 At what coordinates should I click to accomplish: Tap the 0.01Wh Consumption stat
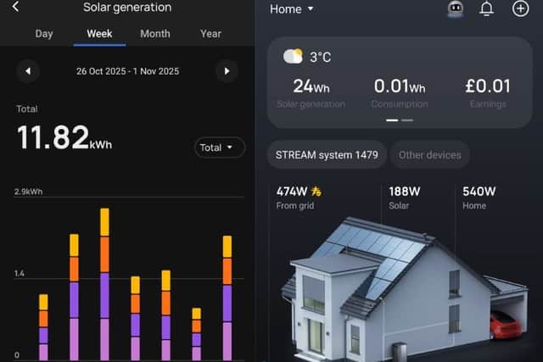click(400, 92)
